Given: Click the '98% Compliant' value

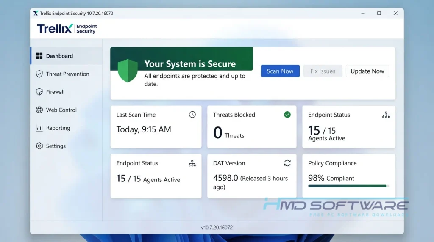Looking at the screenshot, I should [331, 178].
